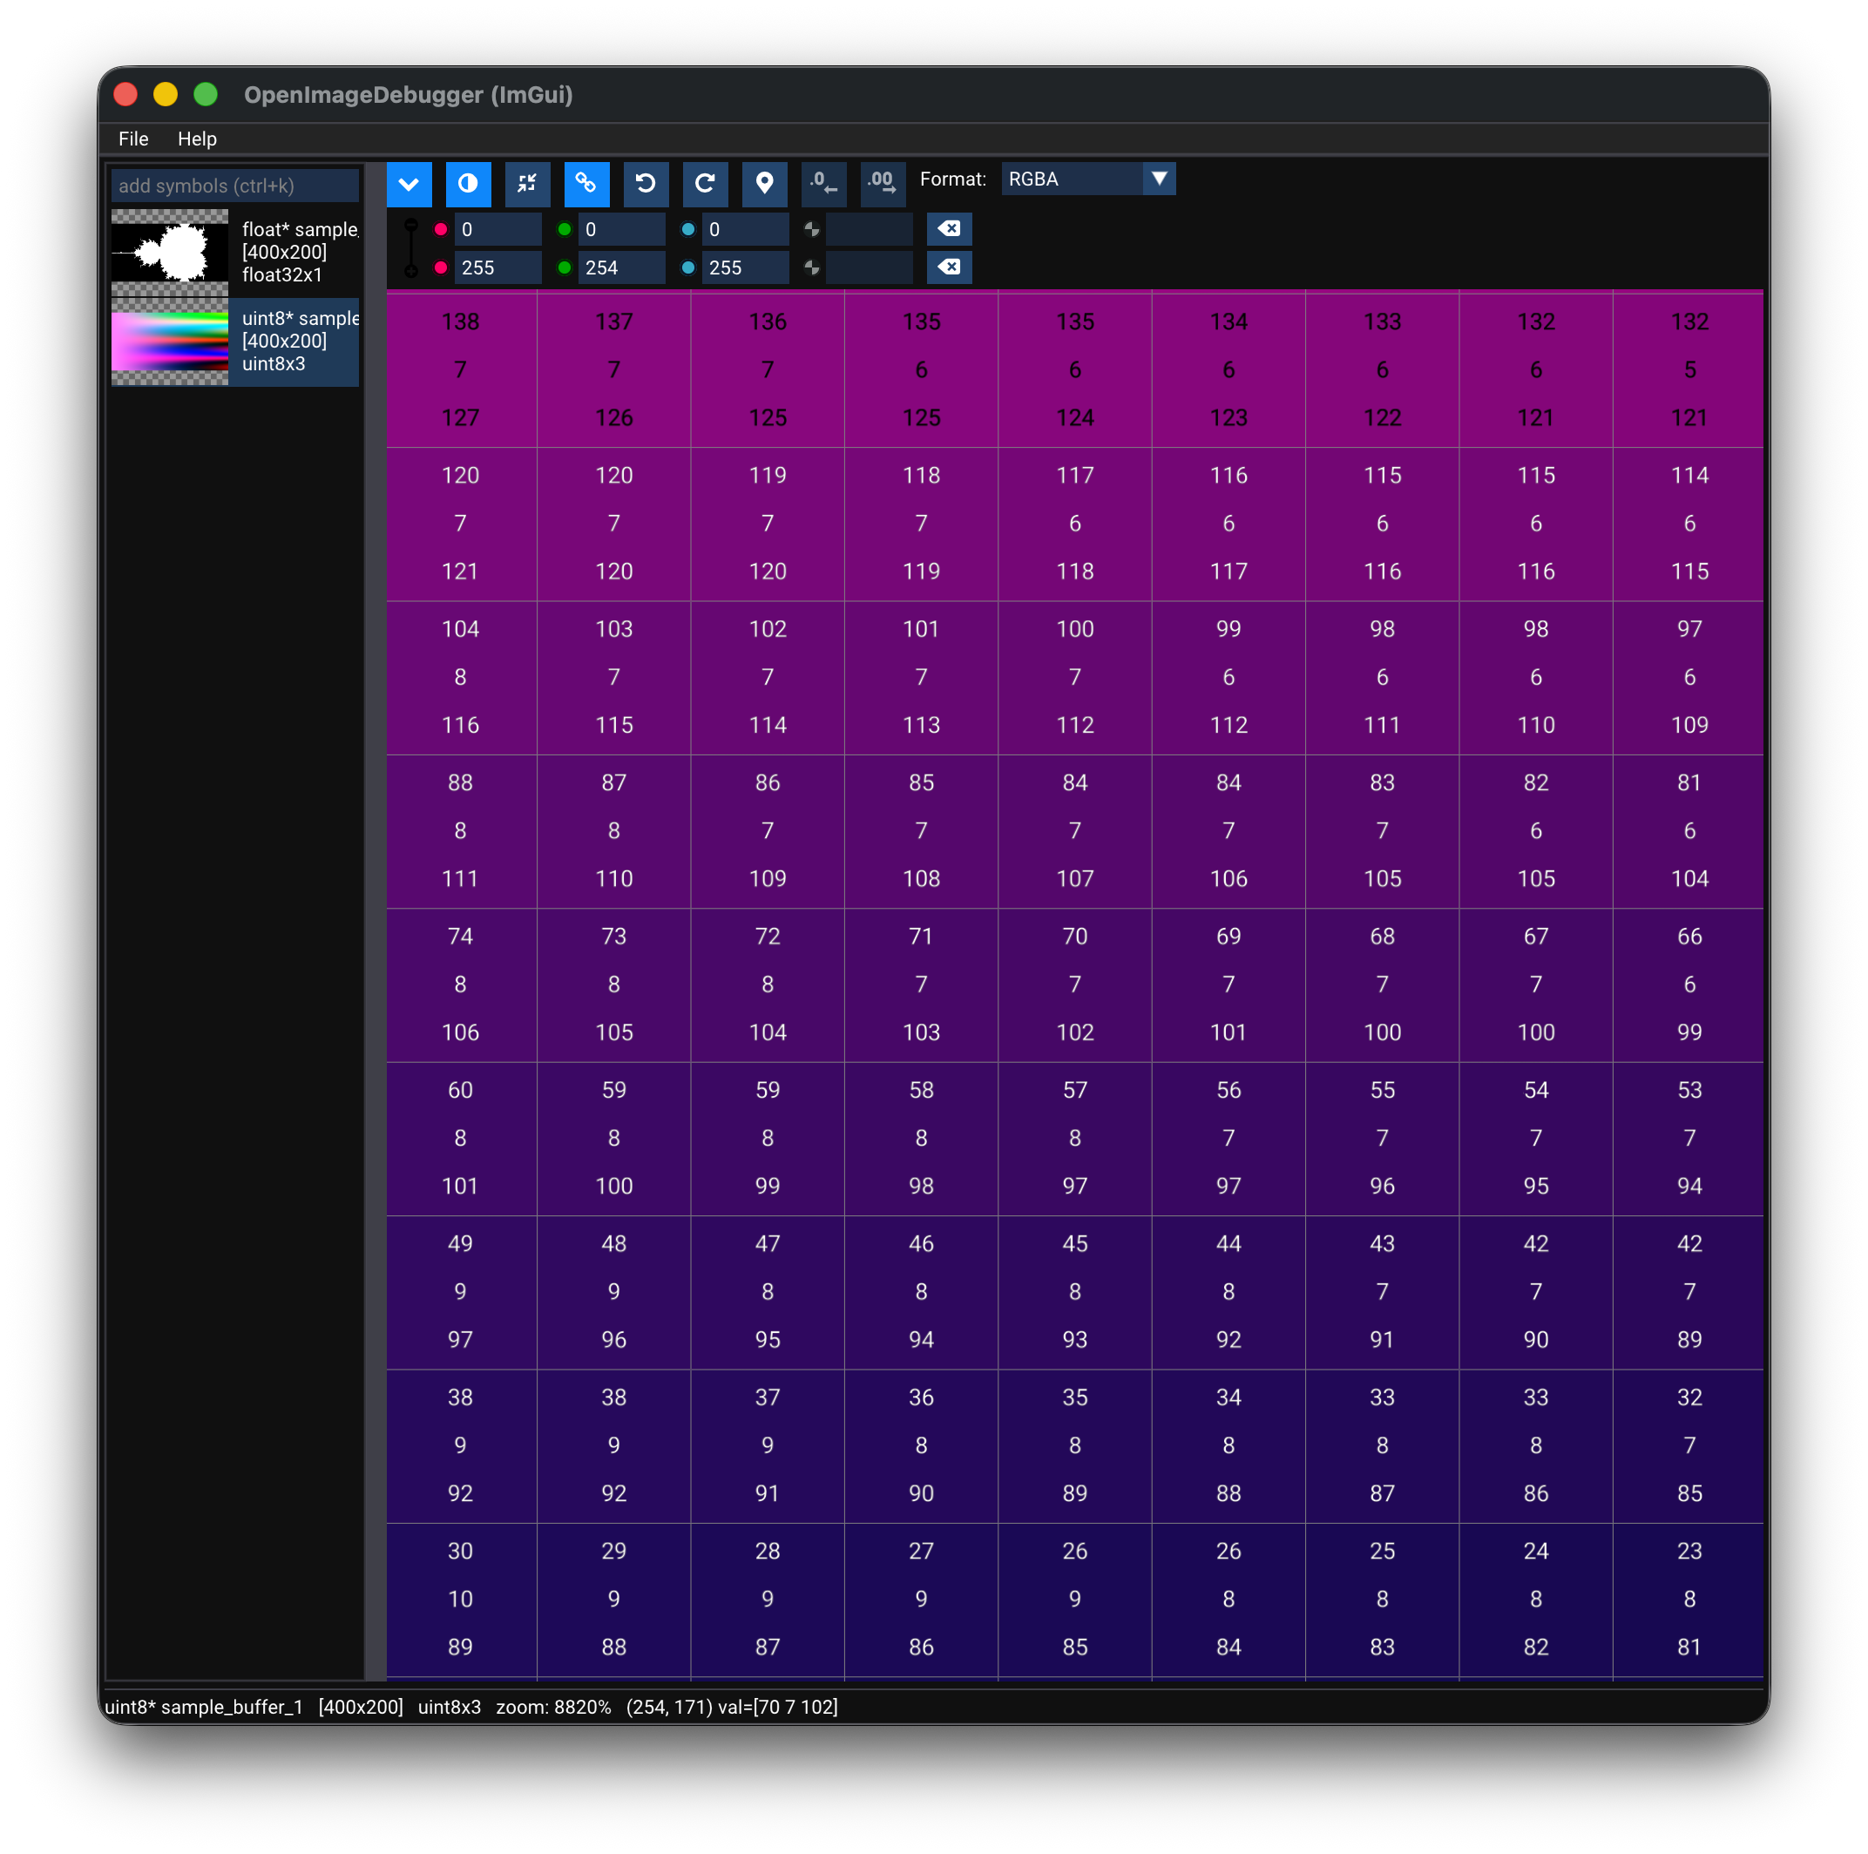Click status bar zoom 8820% text
This screenshot has width=1868, height=1854.
point(553,1706)
